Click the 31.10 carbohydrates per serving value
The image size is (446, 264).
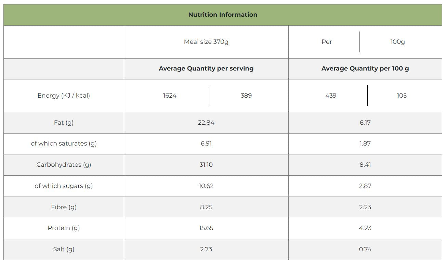point(206,165)
